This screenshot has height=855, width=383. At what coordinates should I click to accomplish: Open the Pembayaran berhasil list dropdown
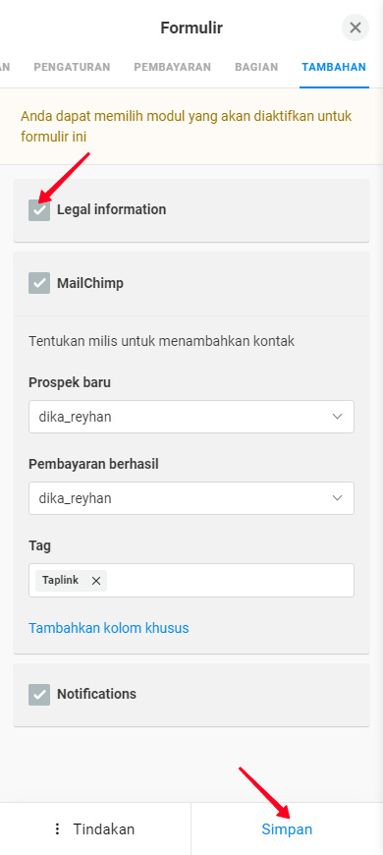[191, 498]
